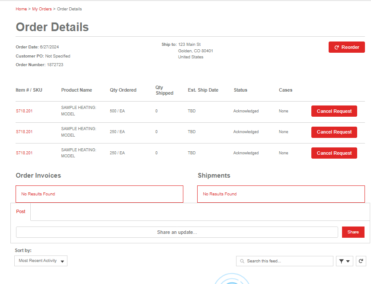
Task: Open the feed filter funnel dropdown
Action: pyautogui.click(x=345, y=261)
